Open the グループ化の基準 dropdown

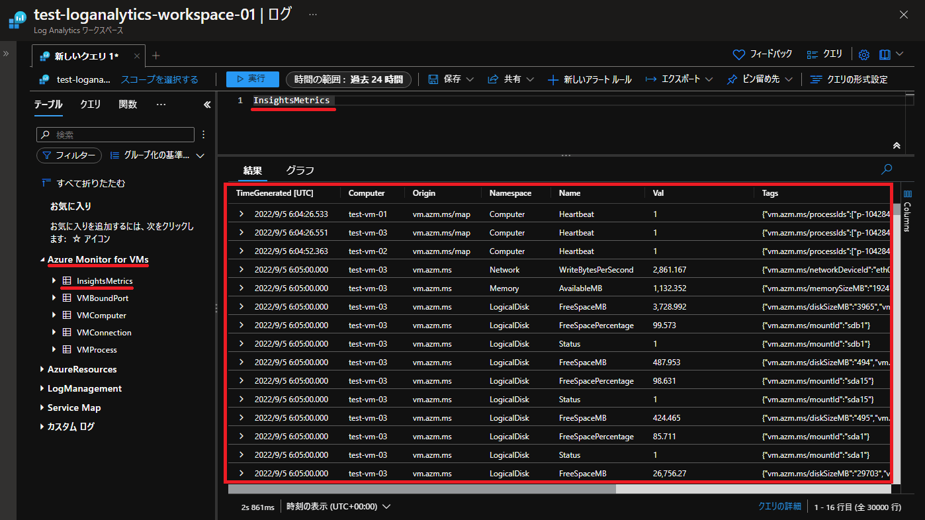point(157,155)
